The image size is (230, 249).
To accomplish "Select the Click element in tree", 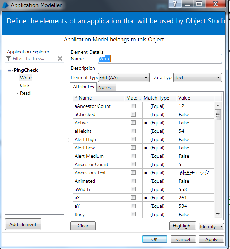I will [x=25, y=85].
